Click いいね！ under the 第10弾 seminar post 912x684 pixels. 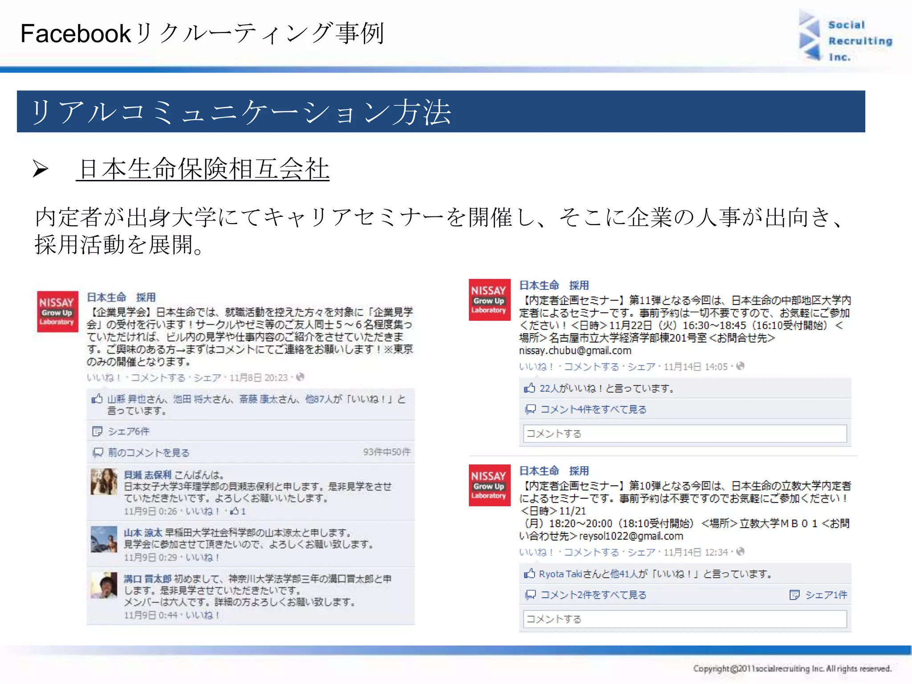(537, 552)
